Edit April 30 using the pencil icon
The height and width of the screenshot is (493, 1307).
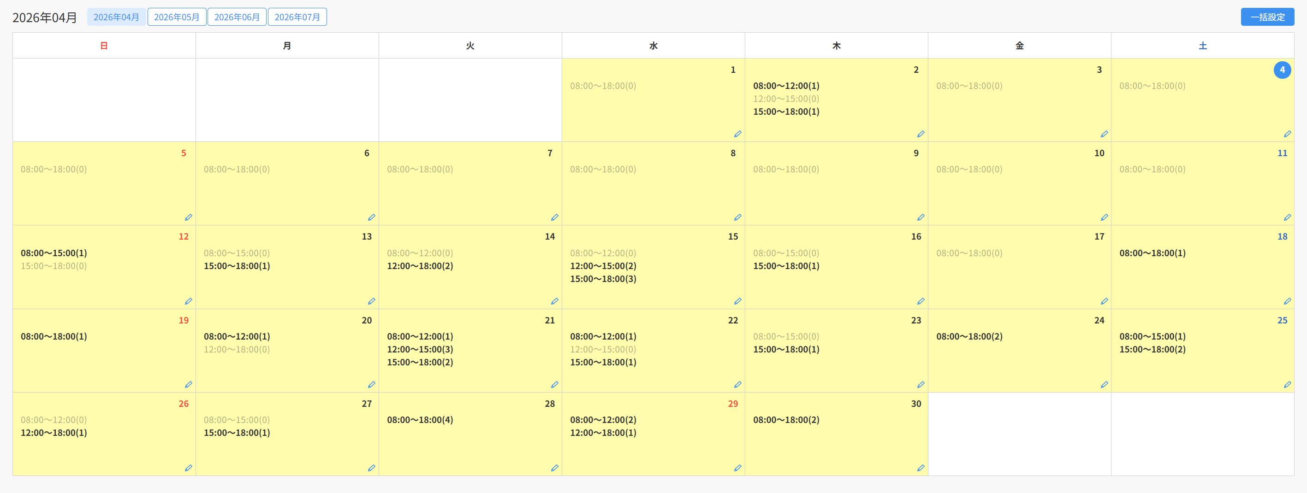point(921,468)
